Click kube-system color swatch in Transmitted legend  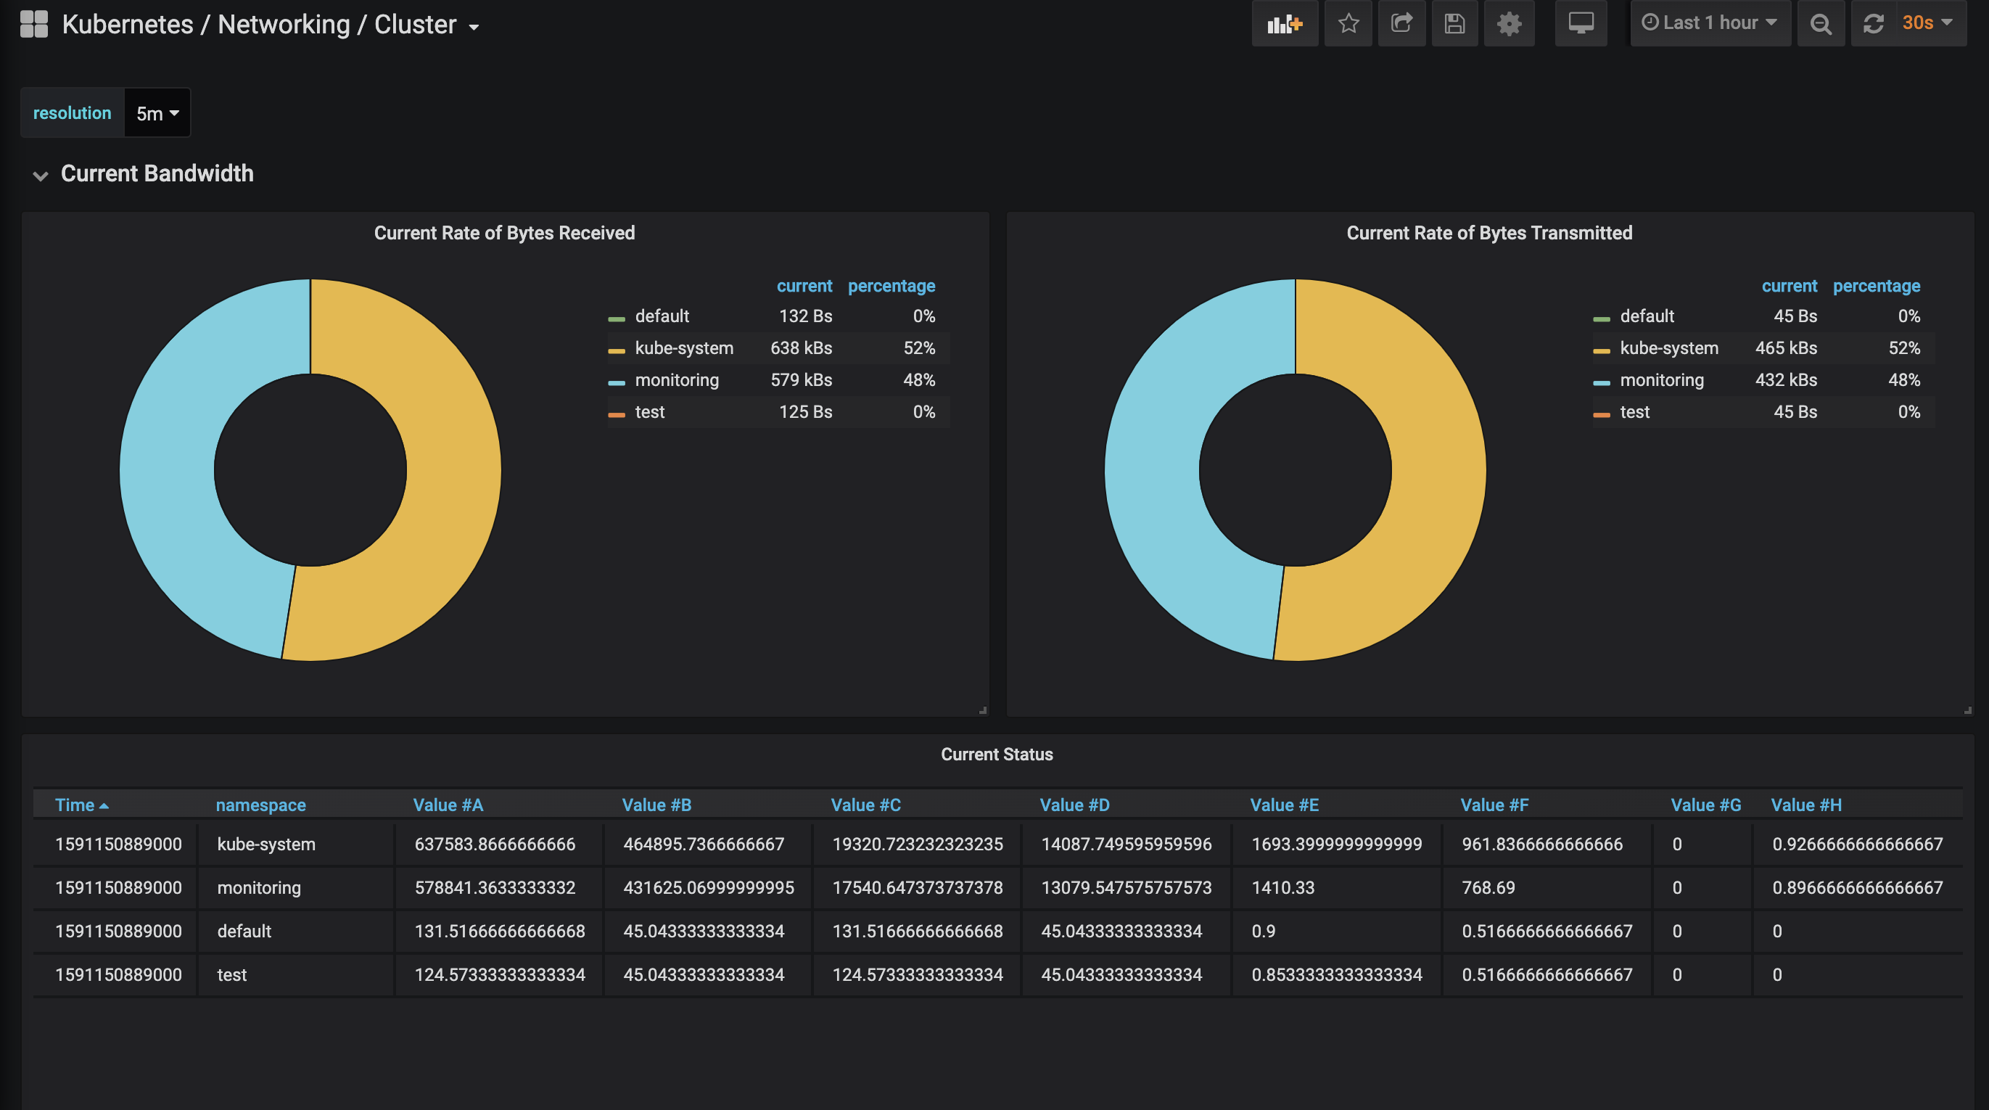pyautogui.click(x=1602, y=350)
